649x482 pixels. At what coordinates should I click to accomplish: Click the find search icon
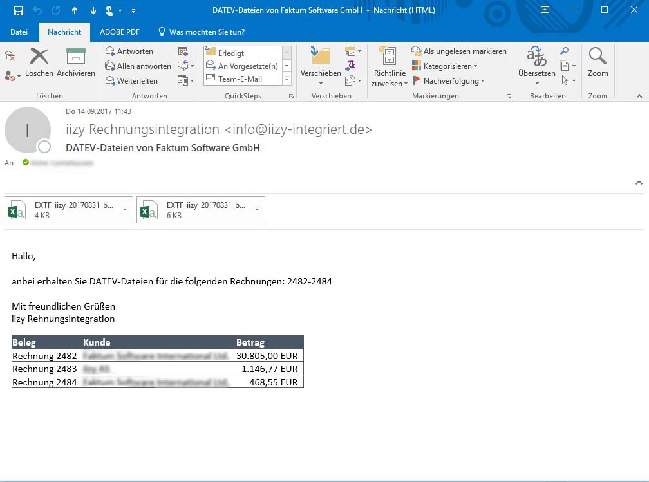point(564,51)
